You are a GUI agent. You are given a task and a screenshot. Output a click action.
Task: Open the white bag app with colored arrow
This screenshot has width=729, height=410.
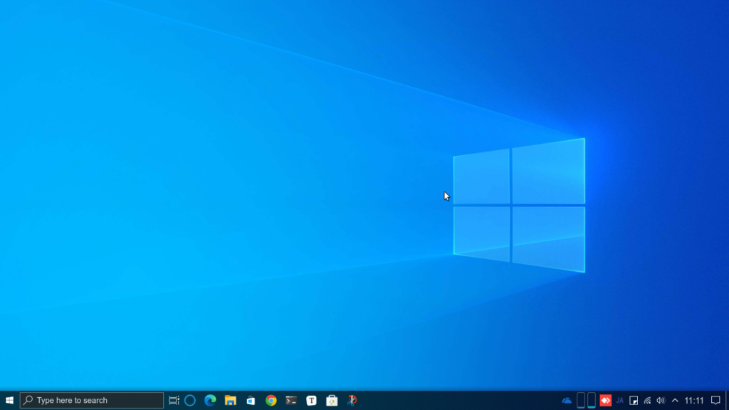[332, 400]
